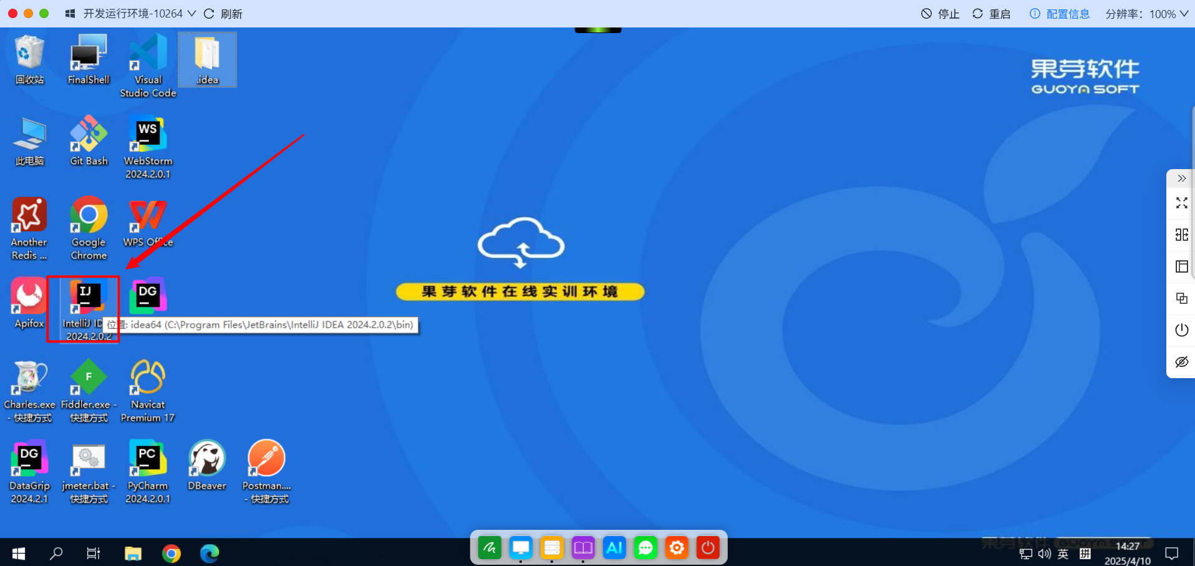
Task: Select the WebStorm 2024.2.0.1 shortcut
Action: pos(148,147)
